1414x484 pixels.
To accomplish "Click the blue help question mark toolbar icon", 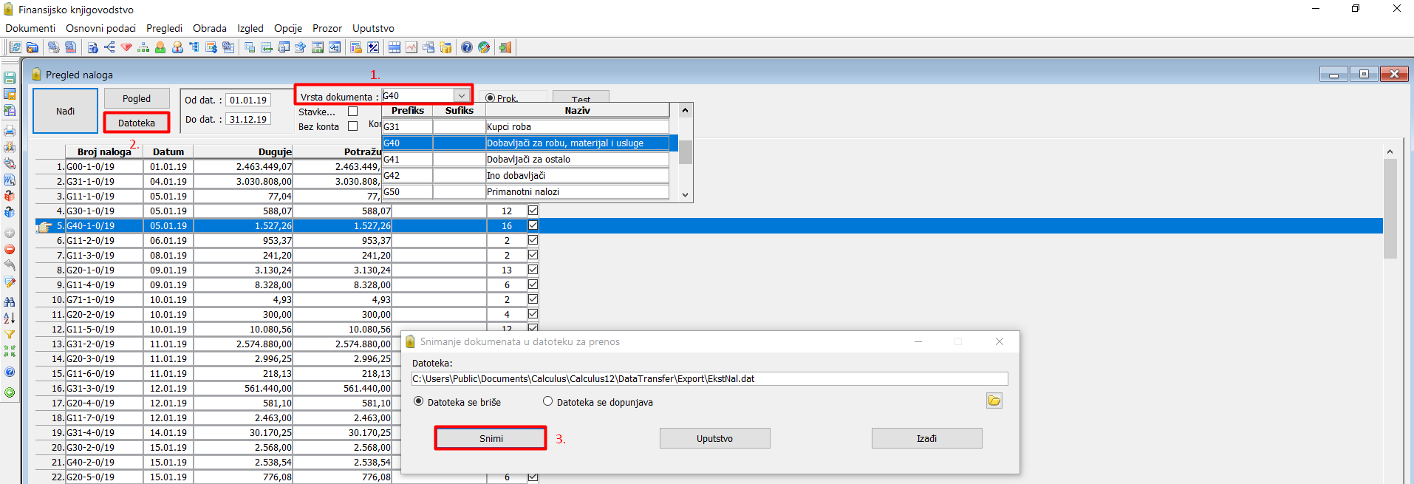I will (467, 47).
